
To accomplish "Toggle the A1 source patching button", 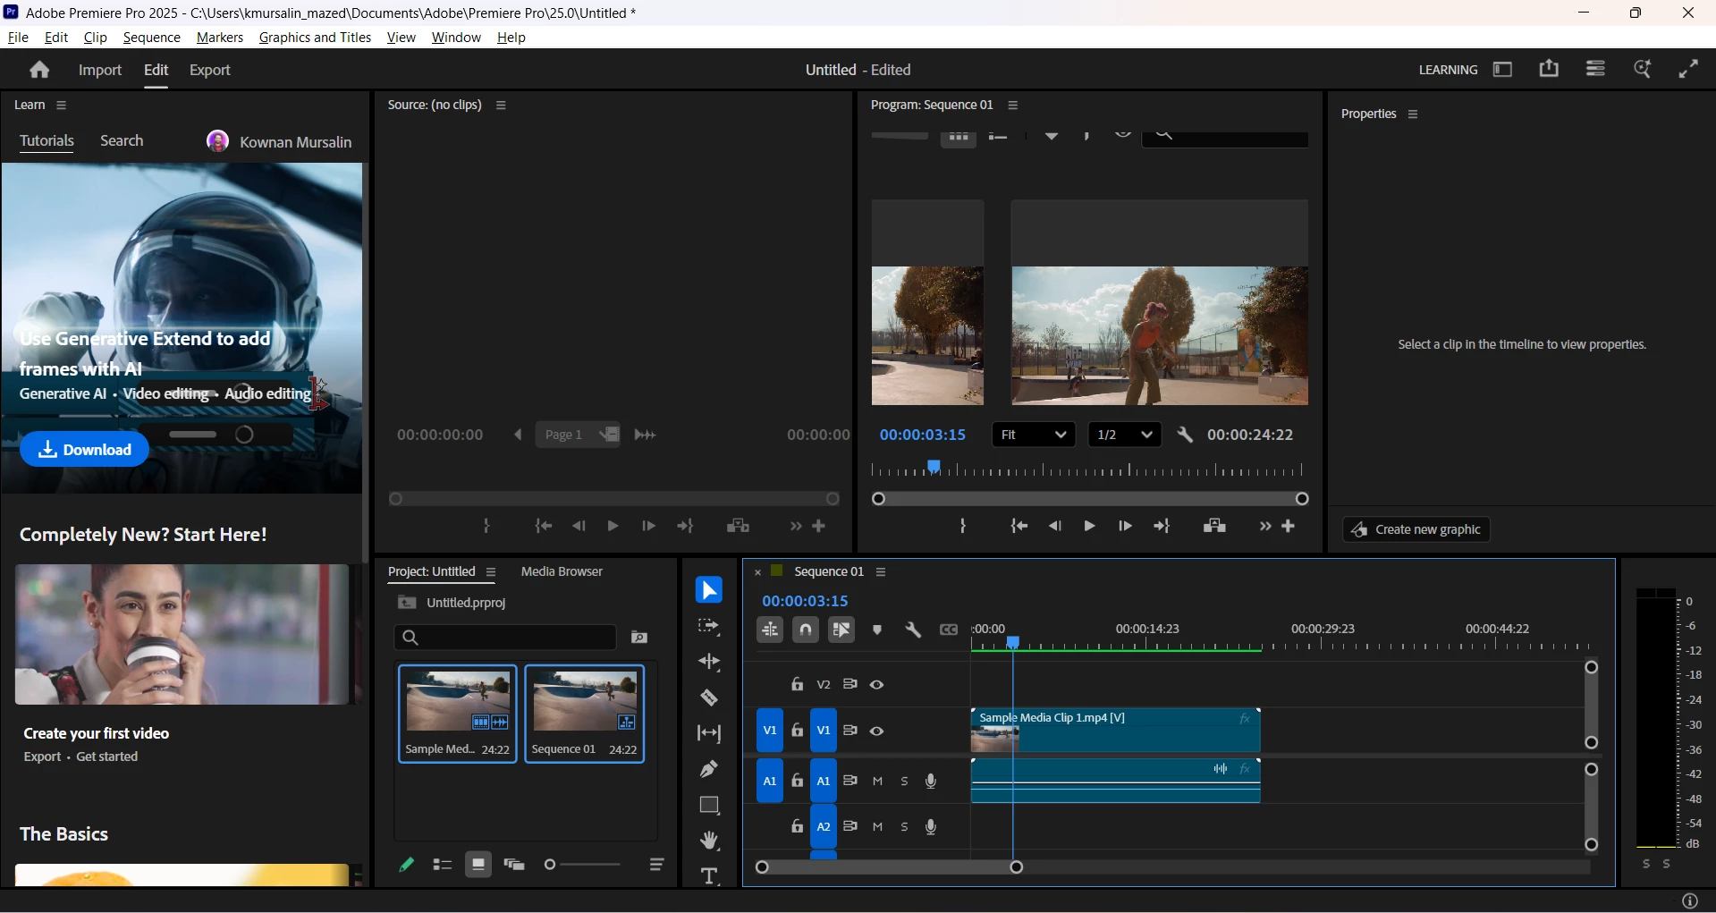I will pyautogui.click(x=770, y=782).
